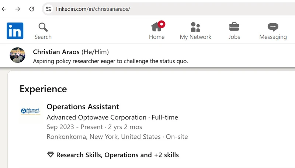The height and width of the screenshot is (168, 295).
Task: Open Messaging speech bubble icon
Action: coord(273,27)
